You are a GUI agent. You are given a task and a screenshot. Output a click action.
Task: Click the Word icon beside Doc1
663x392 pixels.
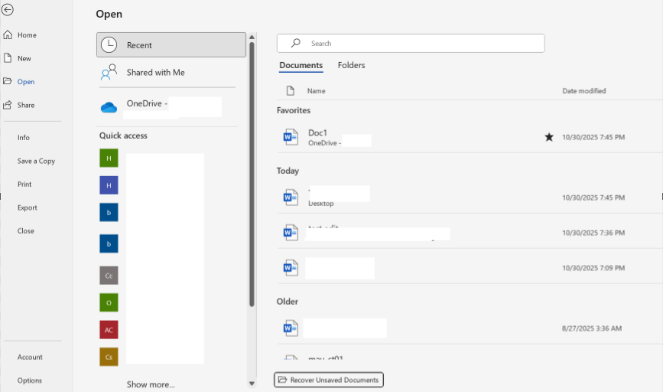291,137
